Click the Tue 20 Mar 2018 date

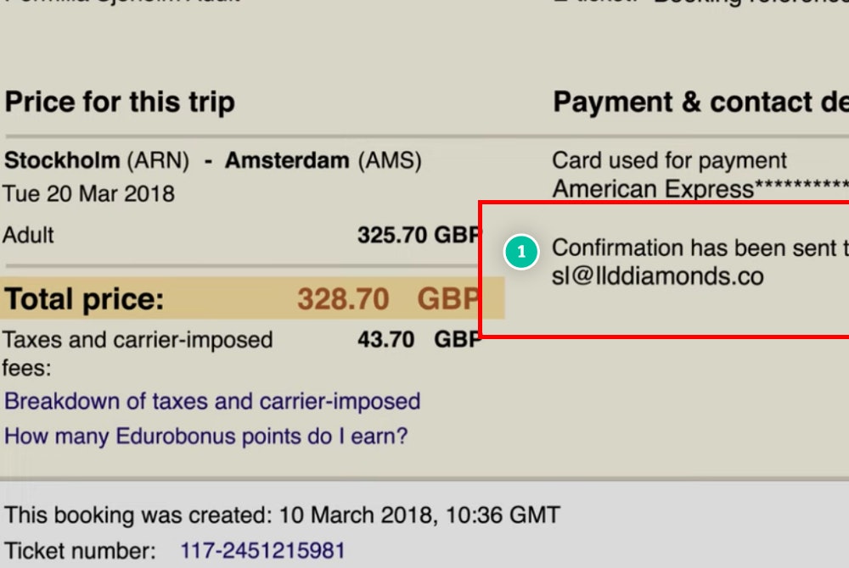point(89,194)
